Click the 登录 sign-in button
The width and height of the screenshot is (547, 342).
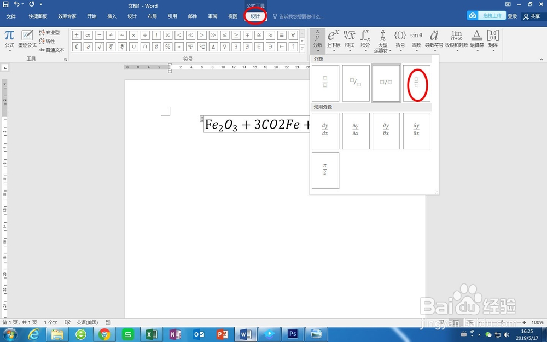coord(512,16)
